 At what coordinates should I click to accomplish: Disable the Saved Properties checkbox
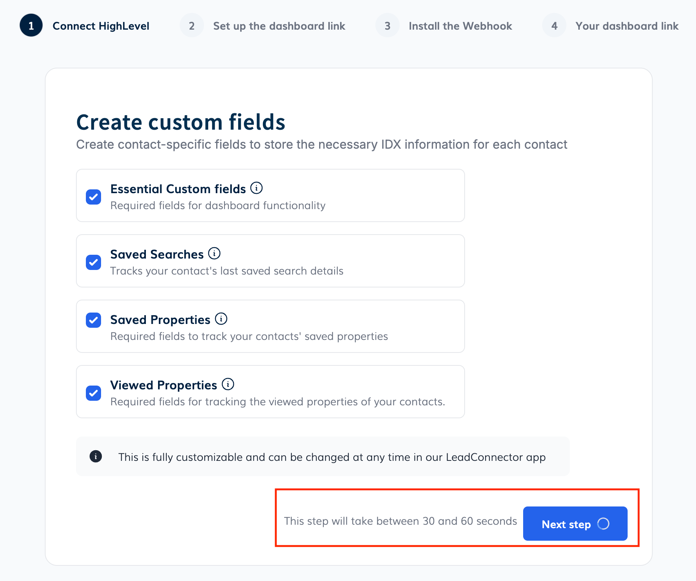tap(93, 320)
